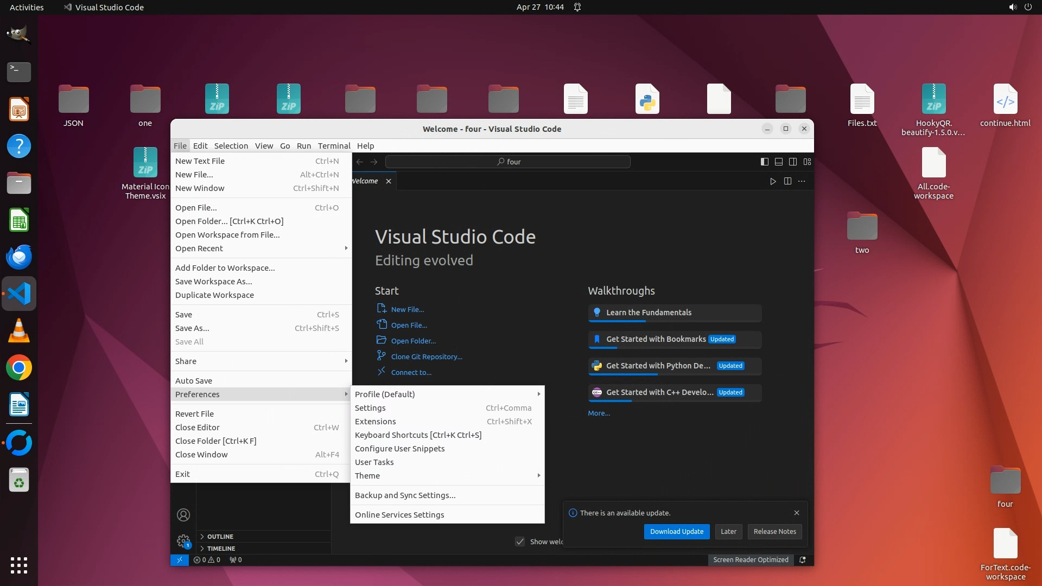Open the Theme submenu
The height and width of the screenshot is (586, 1042).
tap(367, 475)
